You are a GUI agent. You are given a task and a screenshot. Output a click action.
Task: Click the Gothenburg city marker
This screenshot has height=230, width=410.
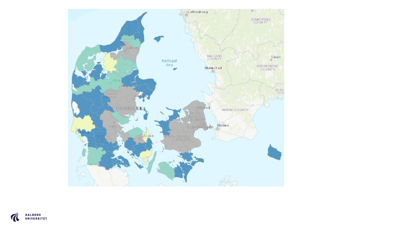(x=187, y=15)
